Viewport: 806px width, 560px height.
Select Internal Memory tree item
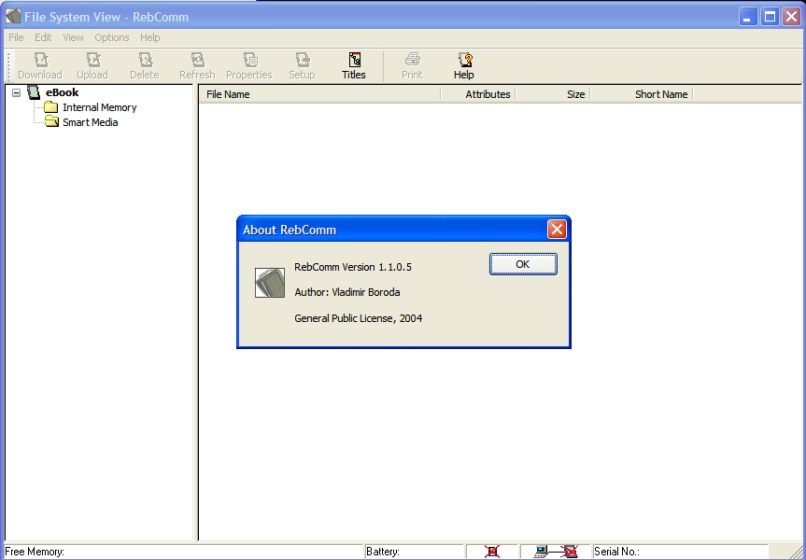(x=100, y=107)
